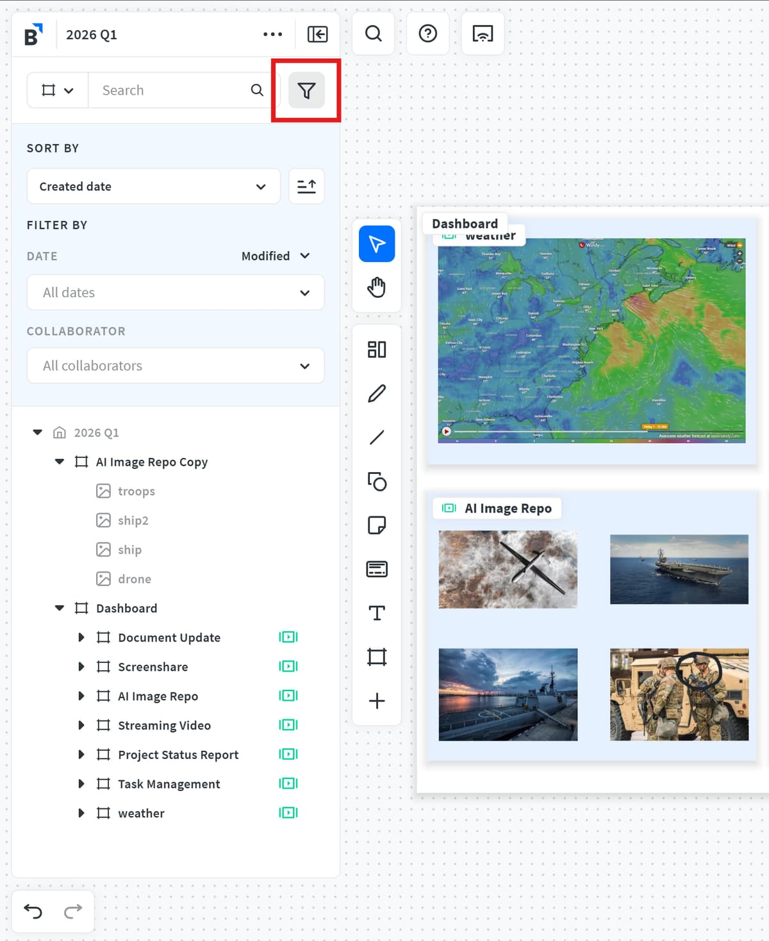Click presentation icon beside Streaming Video
Viewport: 769px width, 941px height.
click(x=288, y=725)
